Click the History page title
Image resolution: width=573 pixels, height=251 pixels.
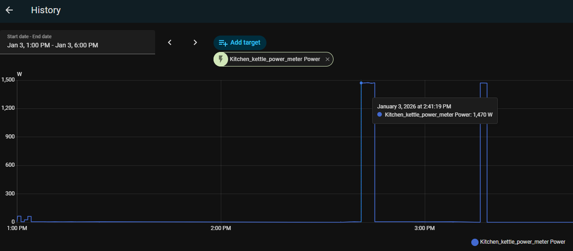(46, 10)
